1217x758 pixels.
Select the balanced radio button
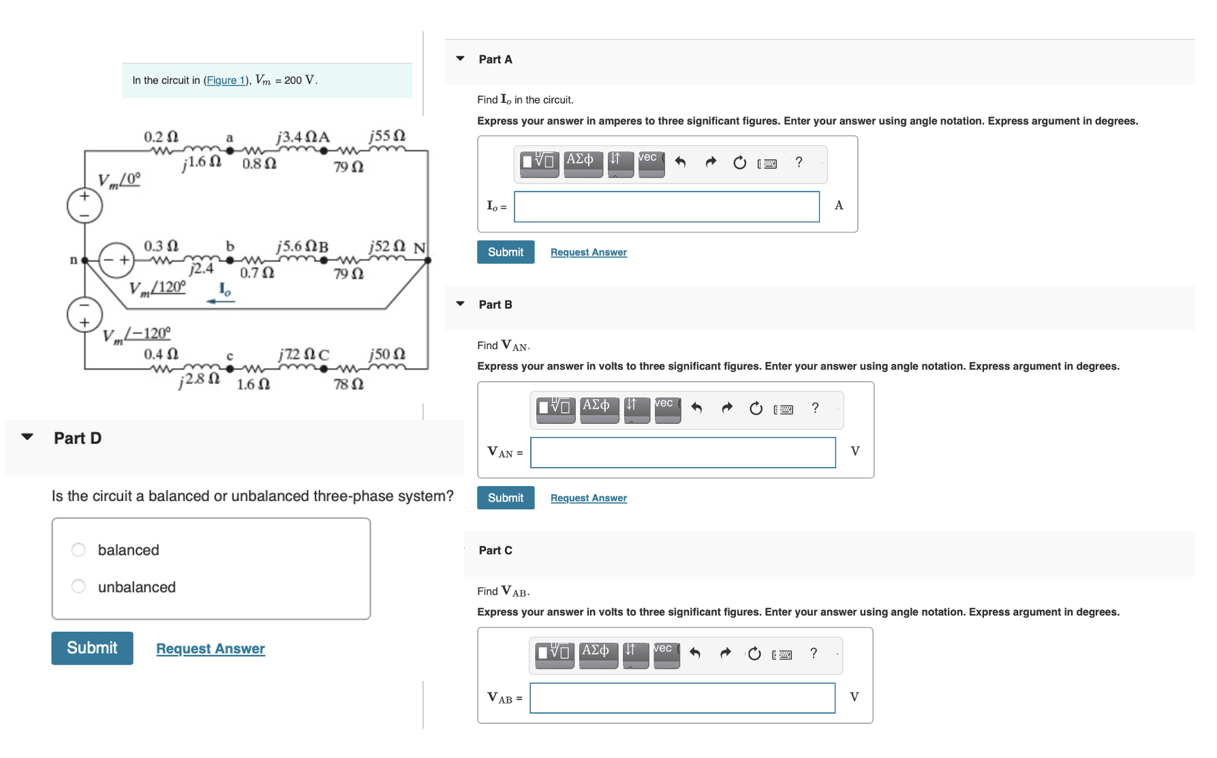click(78, 549)
